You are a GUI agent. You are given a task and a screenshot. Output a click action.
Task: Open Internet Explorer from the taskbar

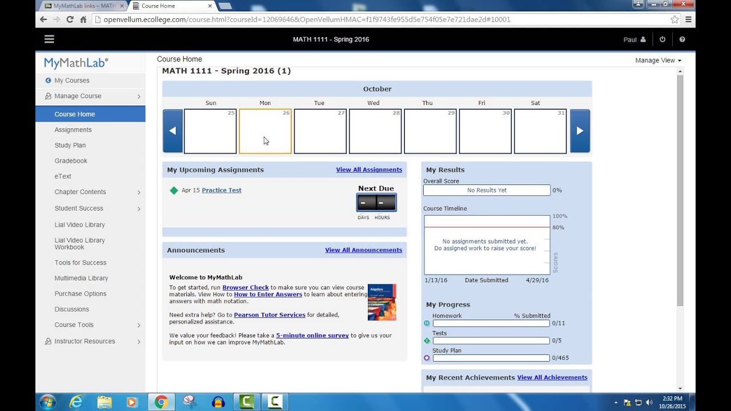tap(76, 402)
